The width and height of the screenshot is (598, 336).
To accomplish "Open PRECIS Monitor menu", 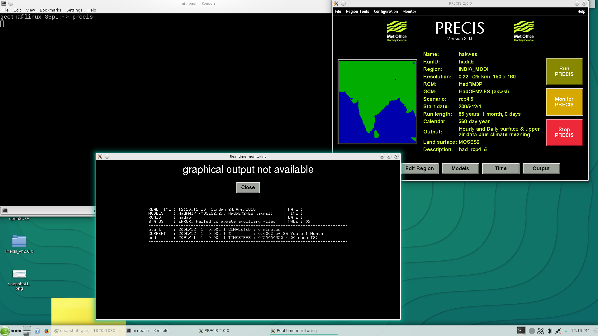I will pos(409,12).
